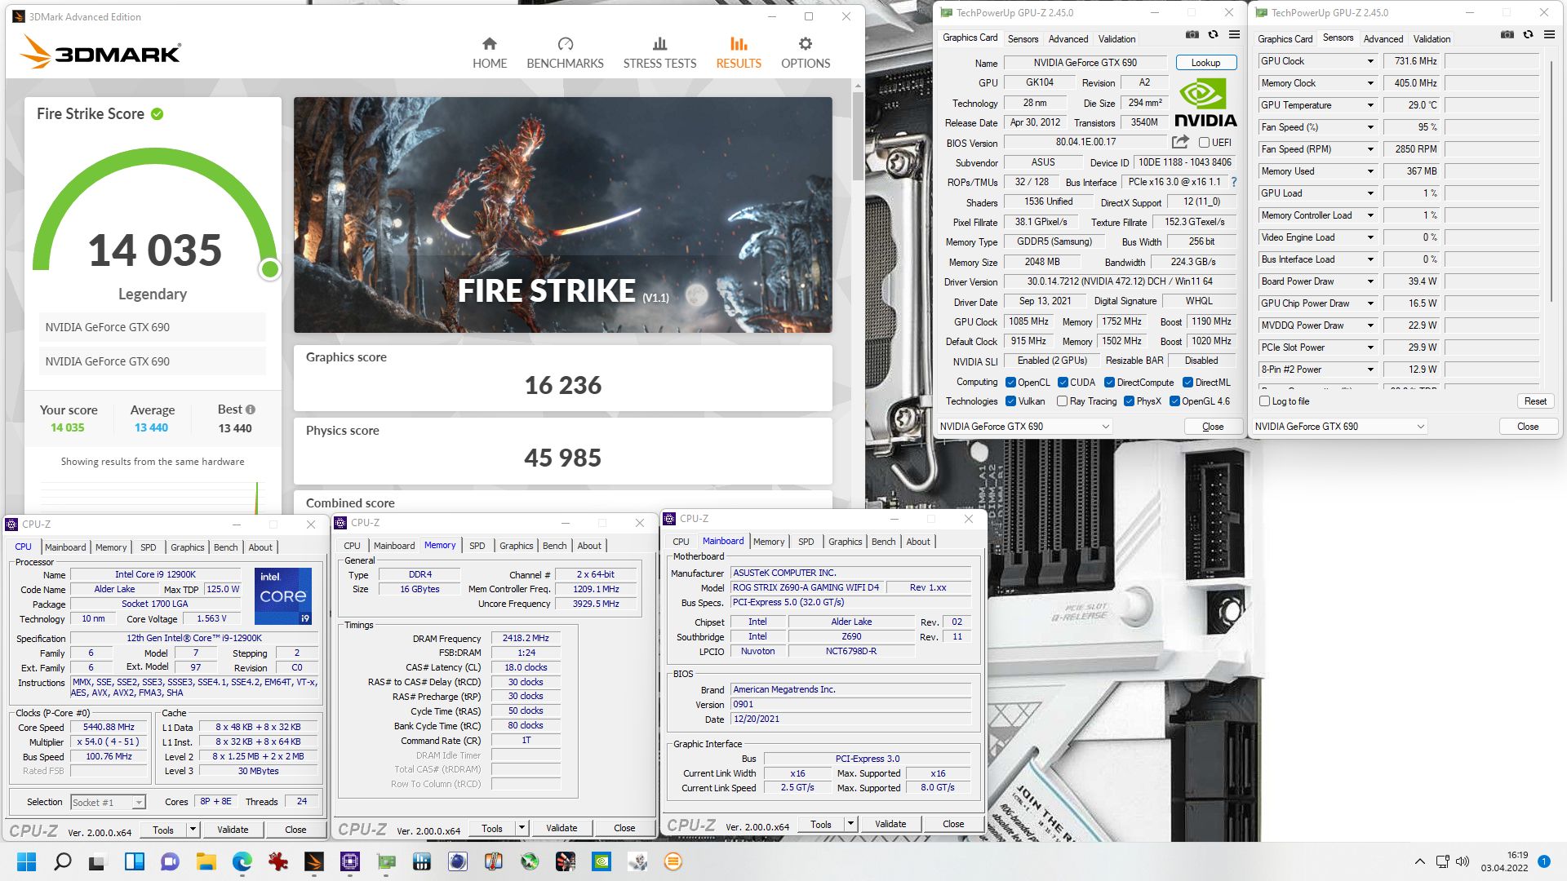Open GPU selector in left GPU-Z window
1567x881 pixels.
click(x=1025, y=427)
